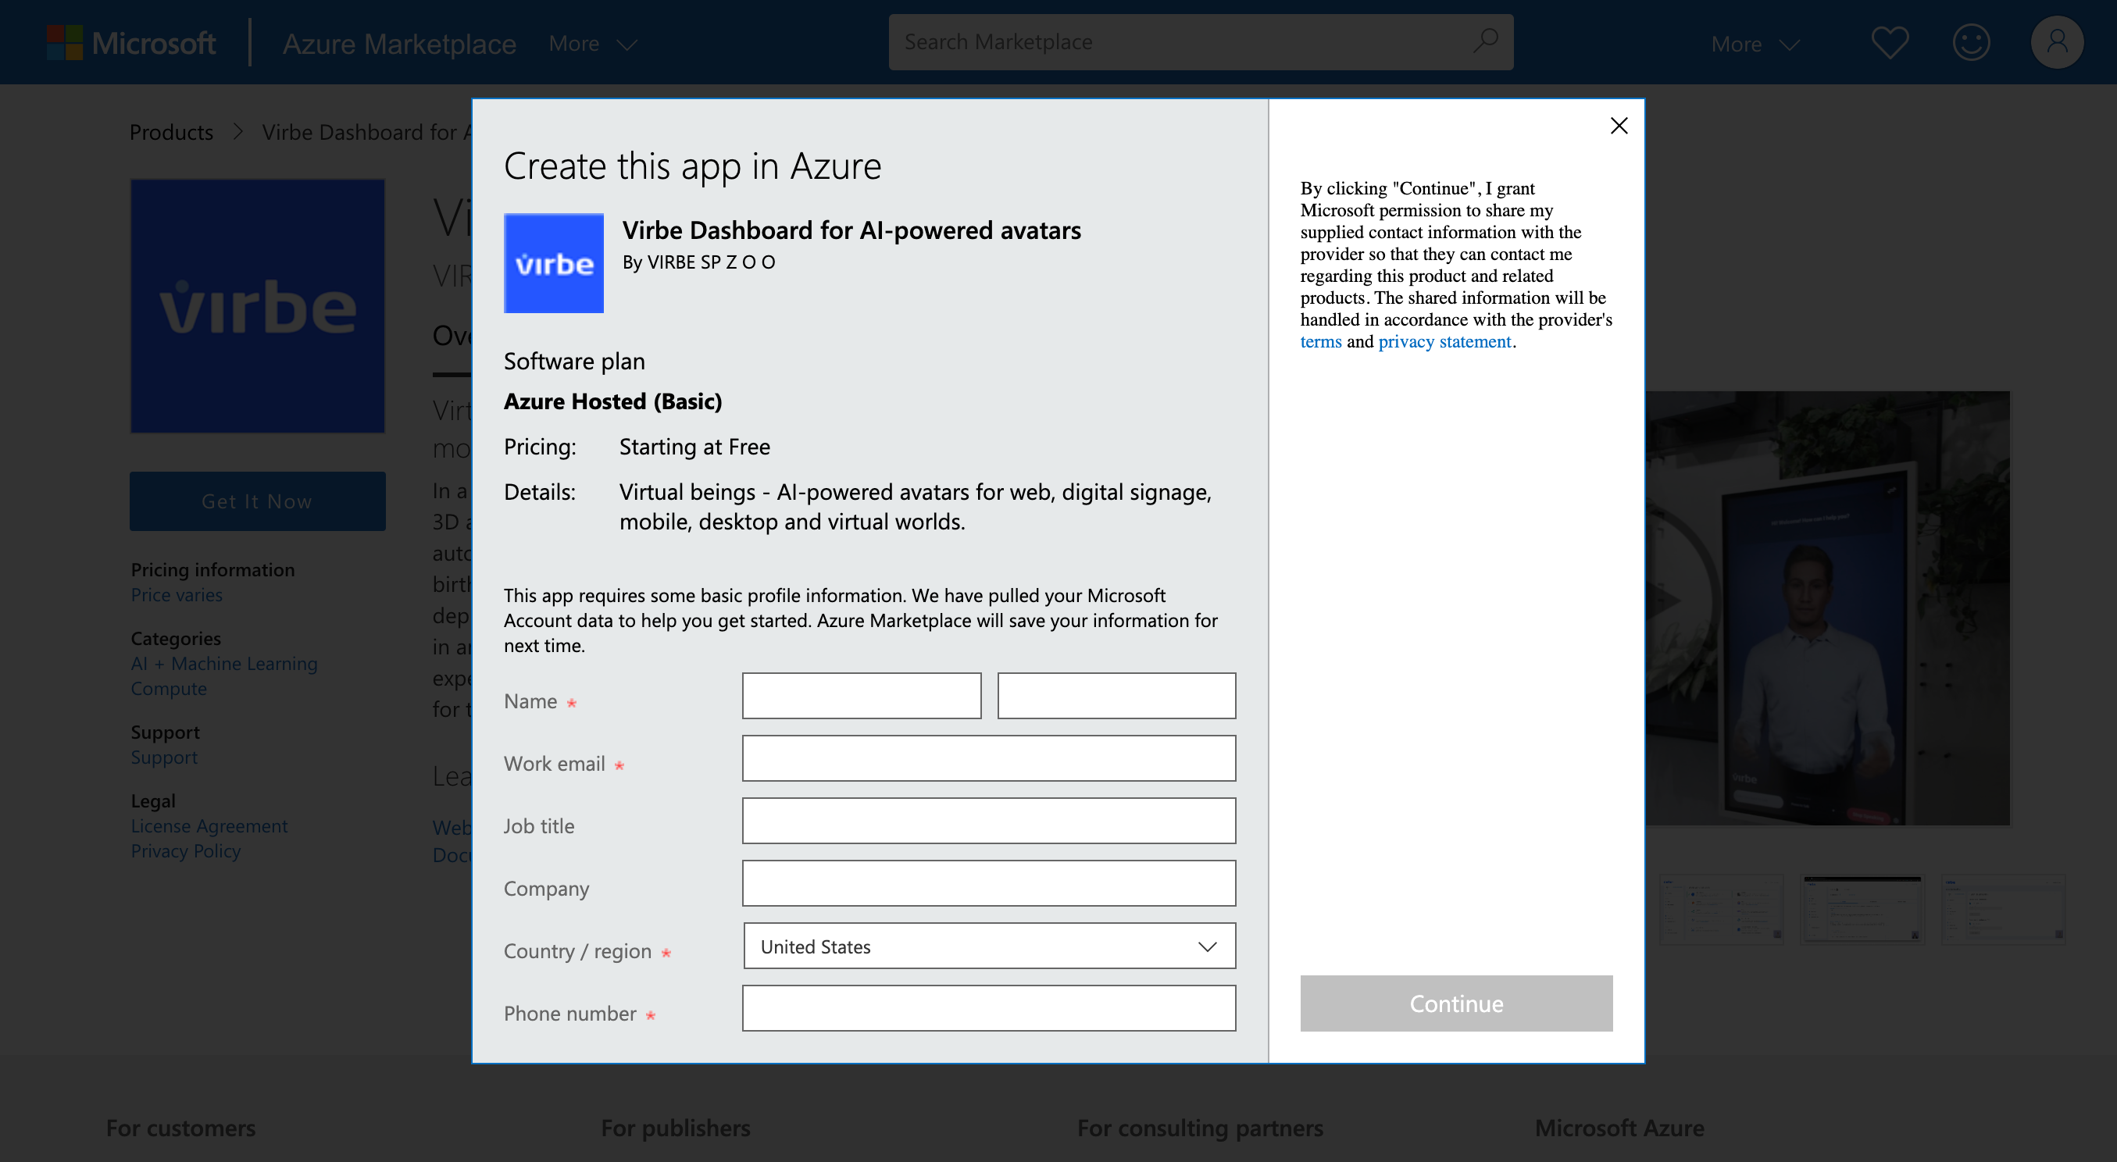Select the first screenshot thumbnail
The image size is (2117, 1162).
[1721, 909]
